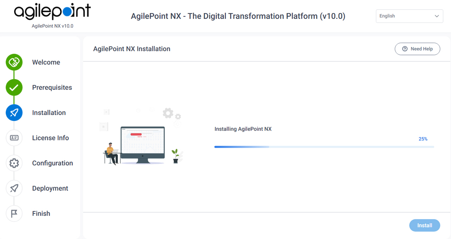Go to the Prerequisites step label
The image size is (451, 239).
[52, 88]
